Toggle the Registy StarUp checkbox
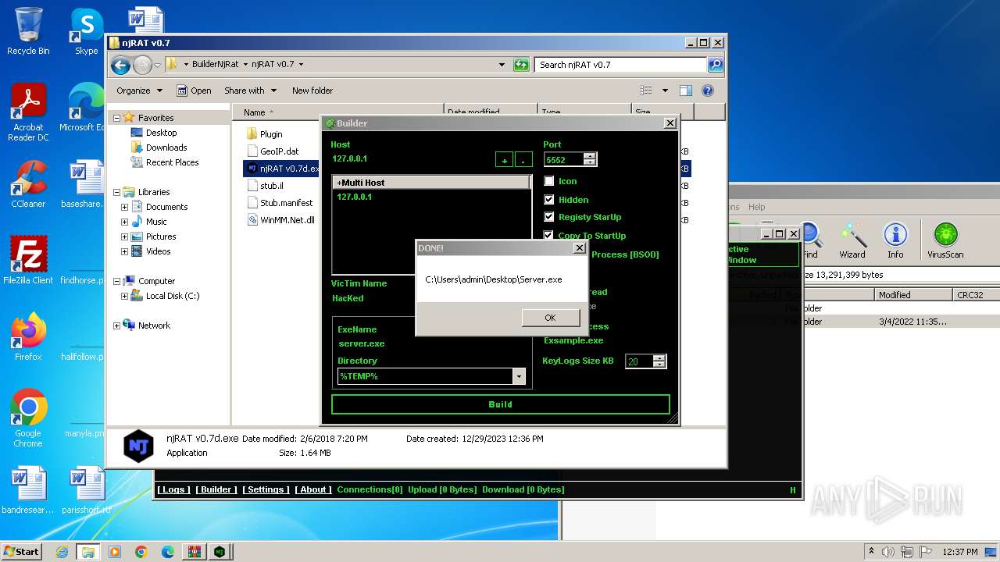The height and width of the screenshot is (562, 1000). 549,217
